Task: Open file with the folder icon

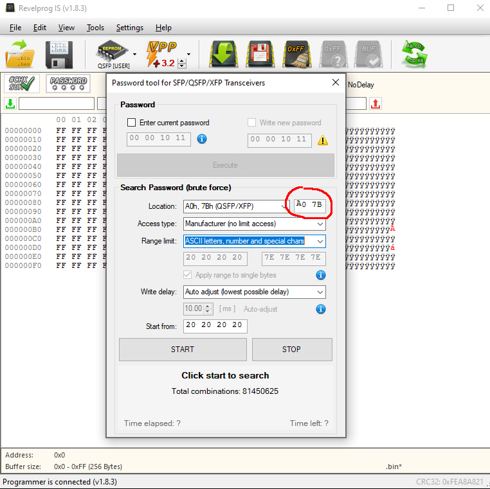Action: (20, 54)
